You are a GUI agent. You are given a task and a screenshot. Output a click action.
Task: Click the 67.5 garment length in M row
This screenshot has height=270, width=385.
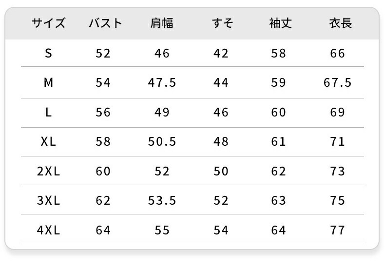pos(337,83)
